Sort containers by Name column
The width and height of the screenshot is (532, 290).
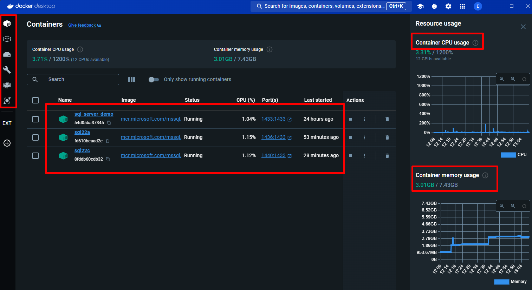click(65, 100)
